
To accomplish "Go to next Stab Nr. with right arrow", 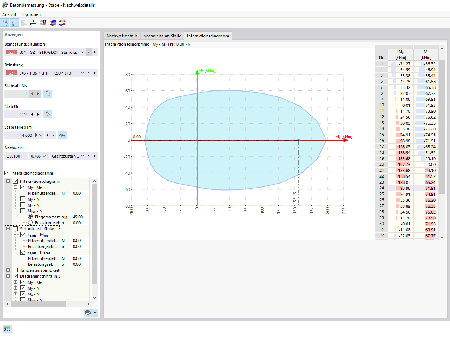I will [38, 114].
